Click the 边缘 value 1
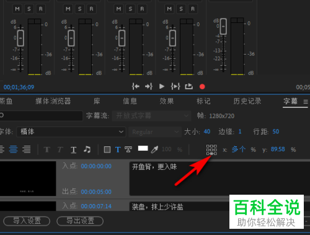Screen dimensions: 310x235 point(240,131)
